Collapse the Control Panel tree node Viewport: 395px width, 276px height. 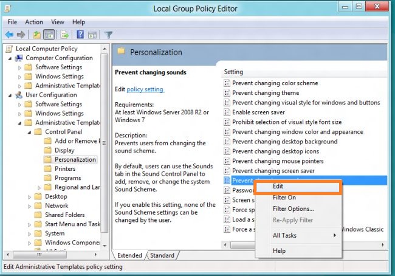pyautogui.click(x=29, y=132)
